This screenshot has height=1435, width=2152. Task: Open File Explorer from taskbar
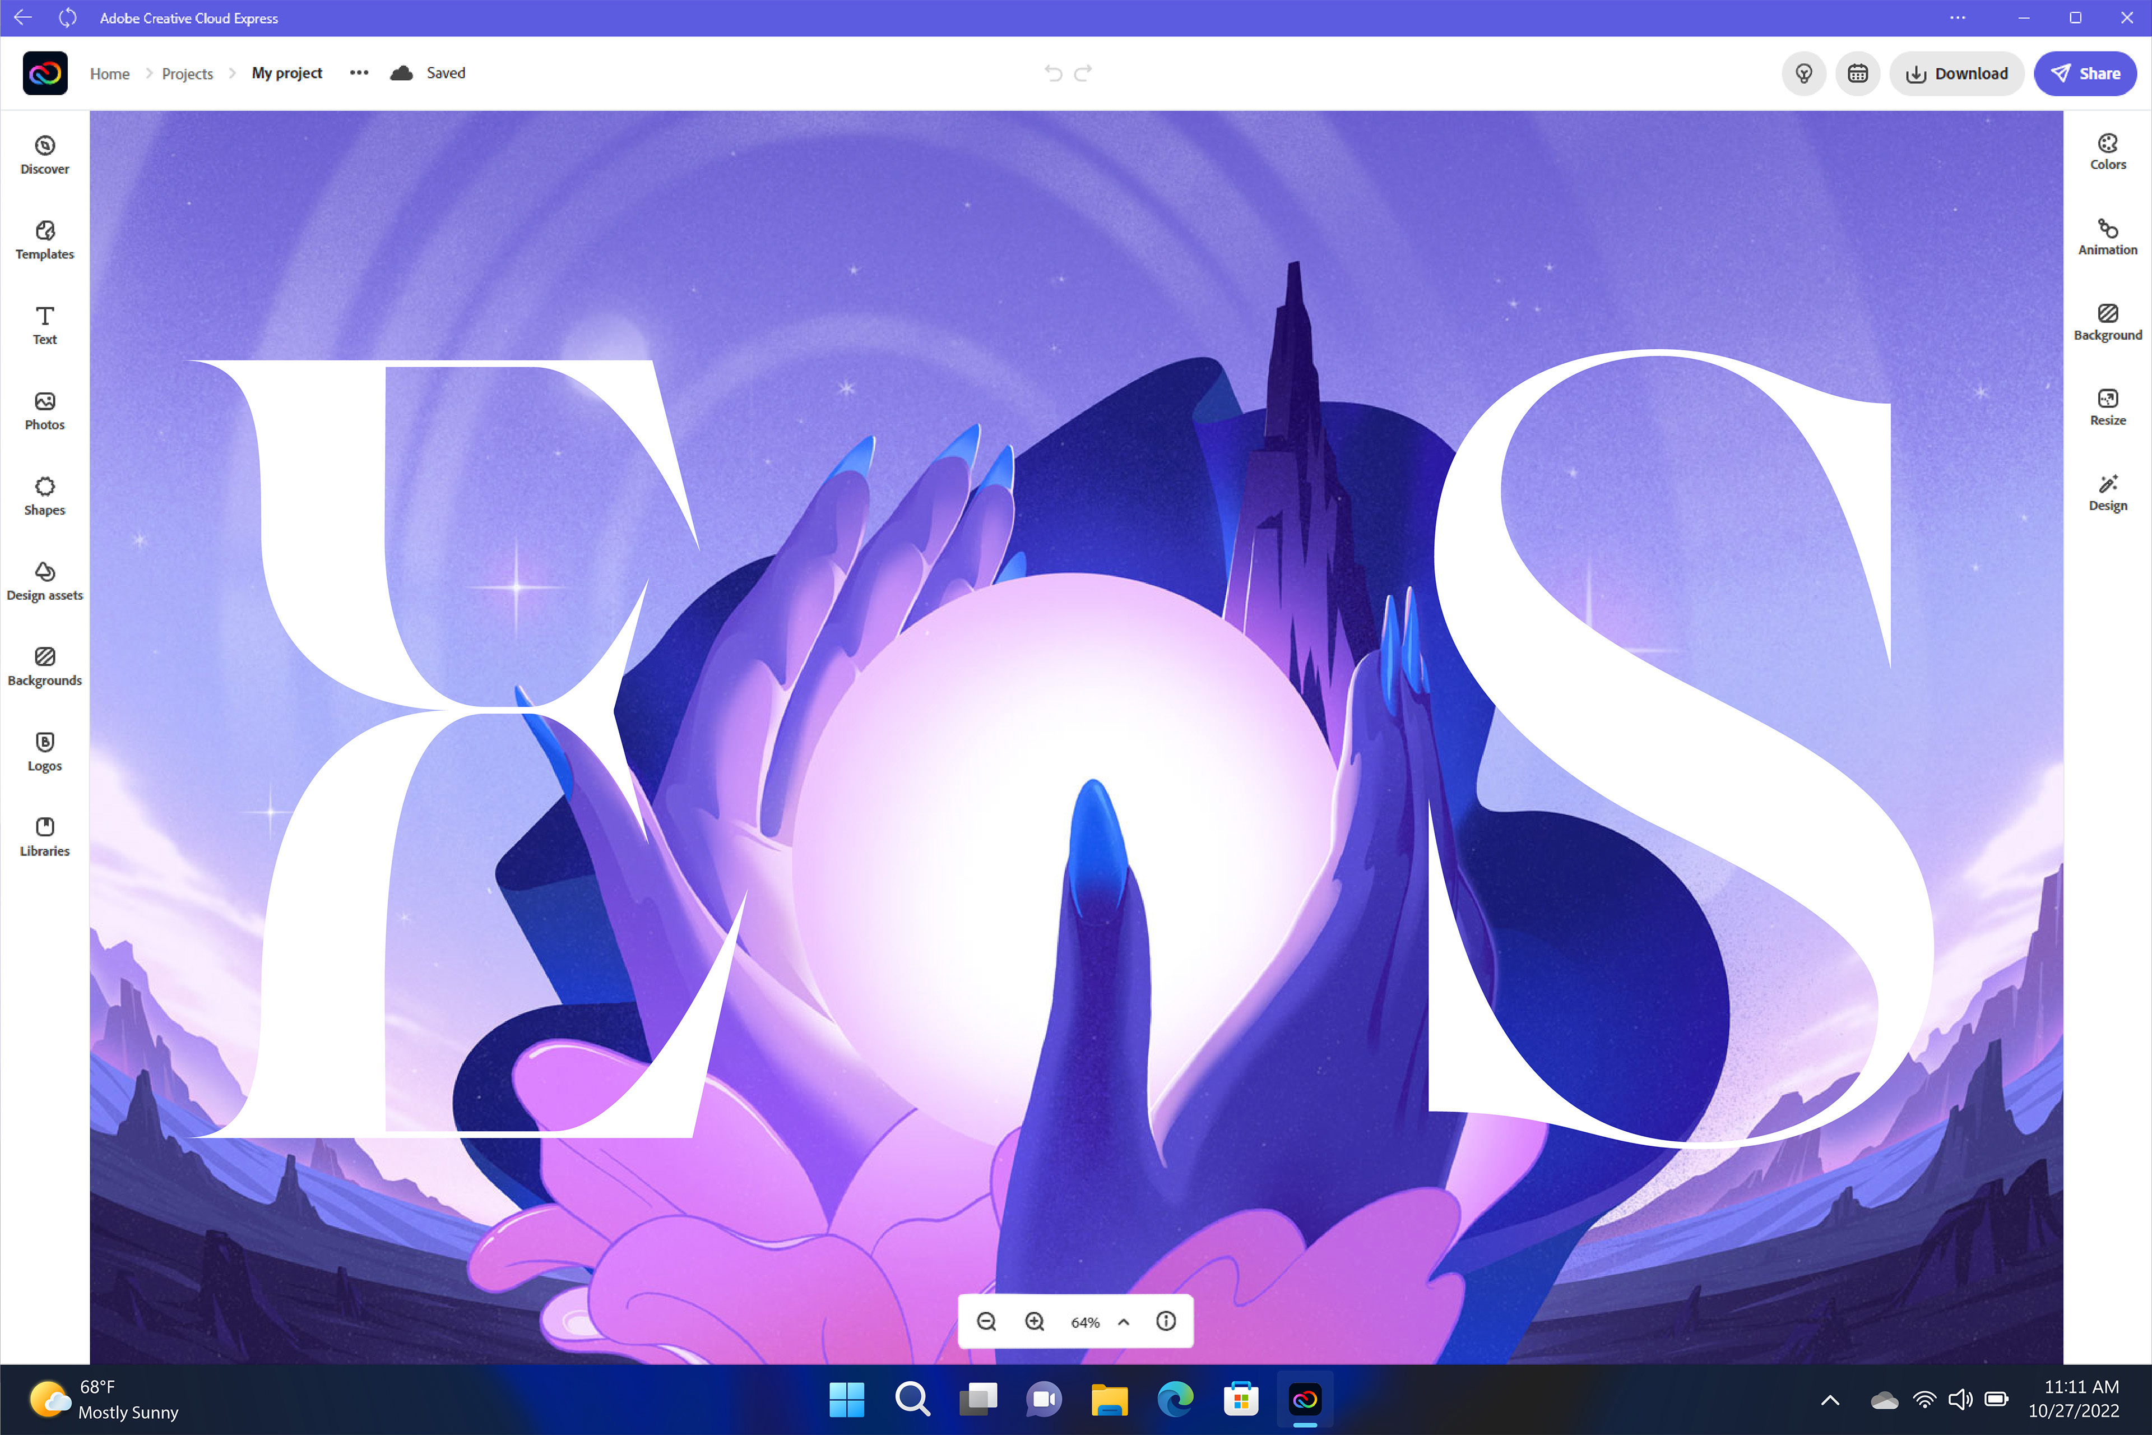1110,1399
